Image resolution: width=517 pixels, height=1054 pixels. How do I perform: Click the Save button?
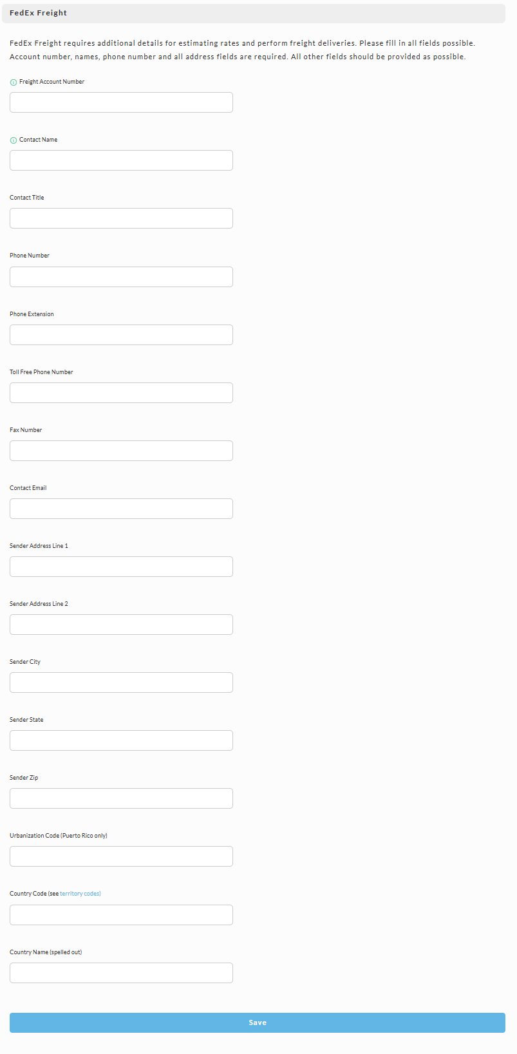tap(258, 1022)
